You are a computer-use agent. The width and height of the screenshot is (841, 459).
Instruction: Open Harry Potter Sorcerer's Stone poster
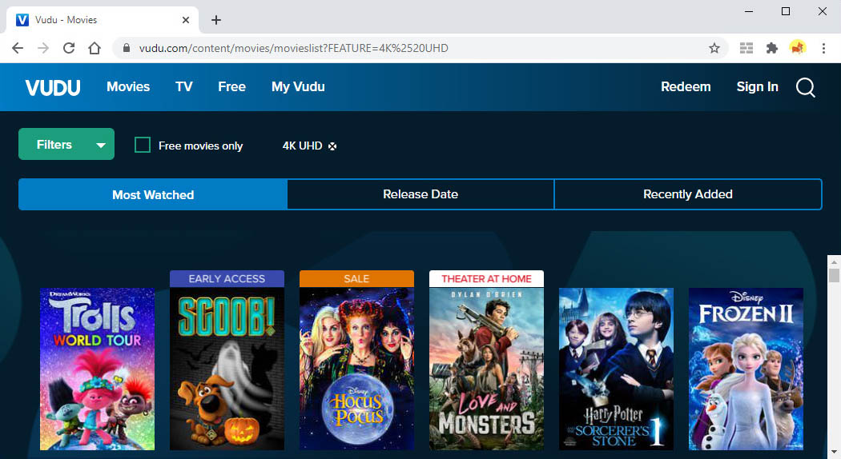(616, 369)
